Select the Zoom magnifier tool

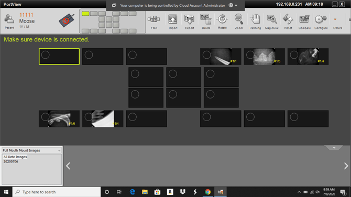click(238, 21)
